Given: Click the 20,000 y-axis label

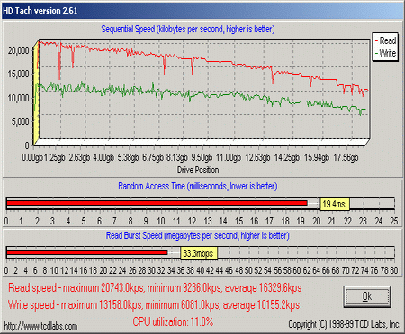Looking at the screenshot, I should click(18, 50).
